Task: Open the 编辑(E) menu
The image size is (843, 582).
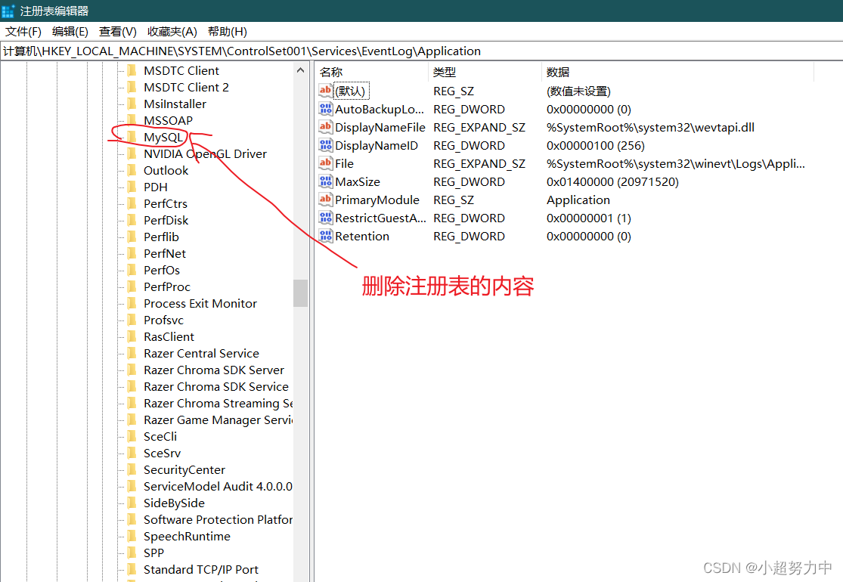Action: [70, 31]
